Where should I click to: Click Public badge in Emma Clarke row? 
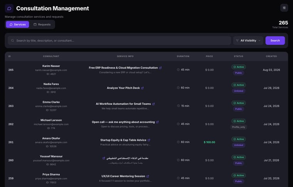(x=239, y=109)
